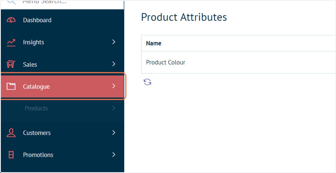Click the Dashboard gauge icon
The height and width of the screenshot is (173, 336).
point(11,20)
